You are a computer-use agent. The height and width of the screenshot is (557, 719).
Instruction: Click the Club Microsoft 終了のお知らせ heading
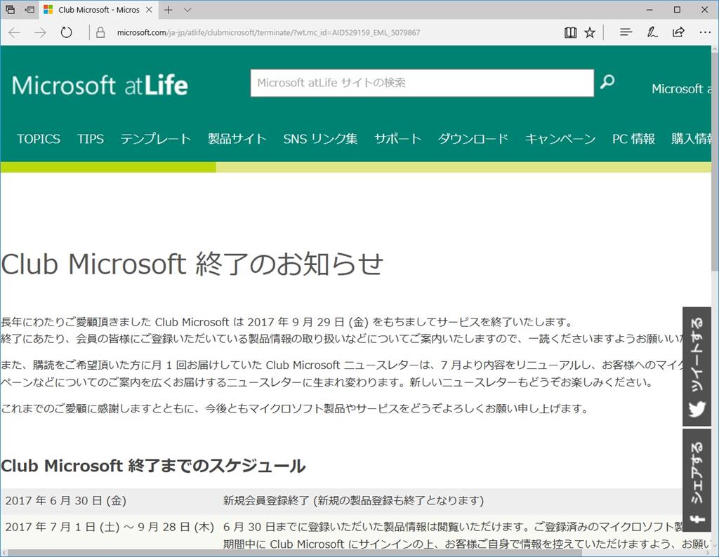click(192, 264)
